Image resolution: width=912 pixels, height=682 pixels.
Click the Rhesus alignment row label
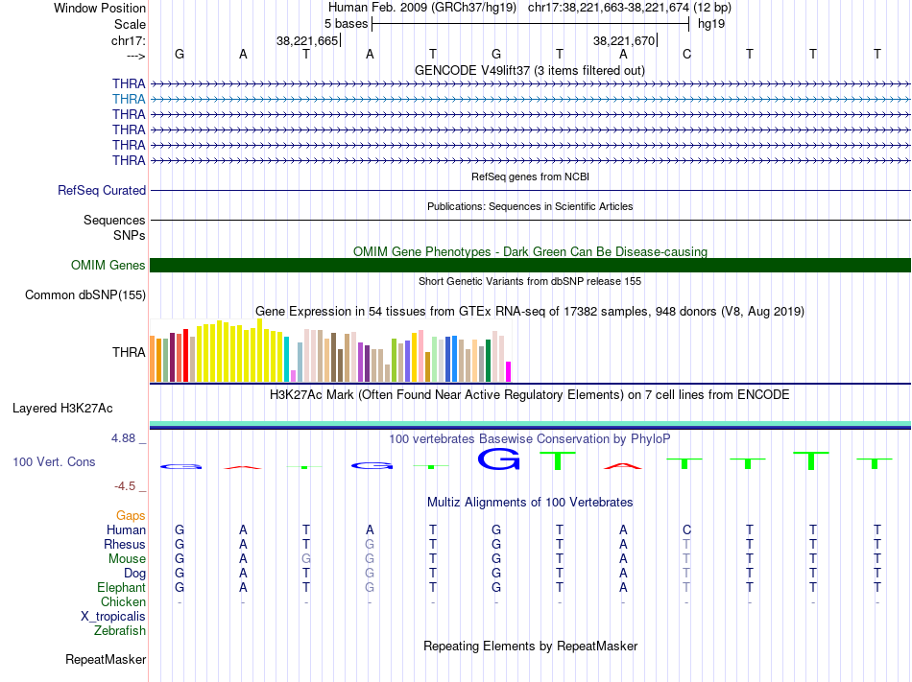125,544
